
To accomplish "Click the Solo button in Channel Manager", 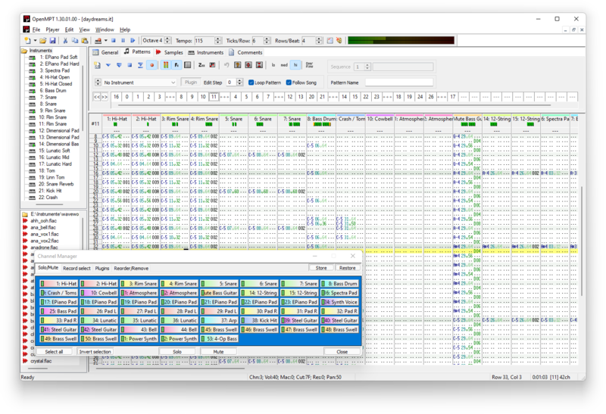I will coord(177,352).
